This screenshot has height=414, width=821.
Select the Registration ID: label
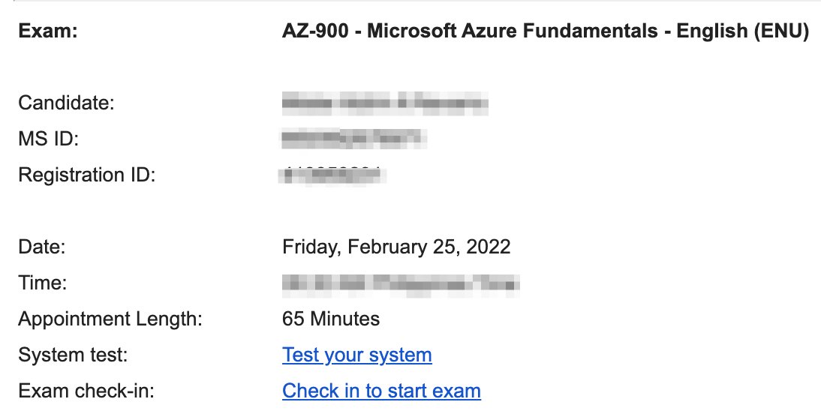pyautogui.click(x=87, y=175)
